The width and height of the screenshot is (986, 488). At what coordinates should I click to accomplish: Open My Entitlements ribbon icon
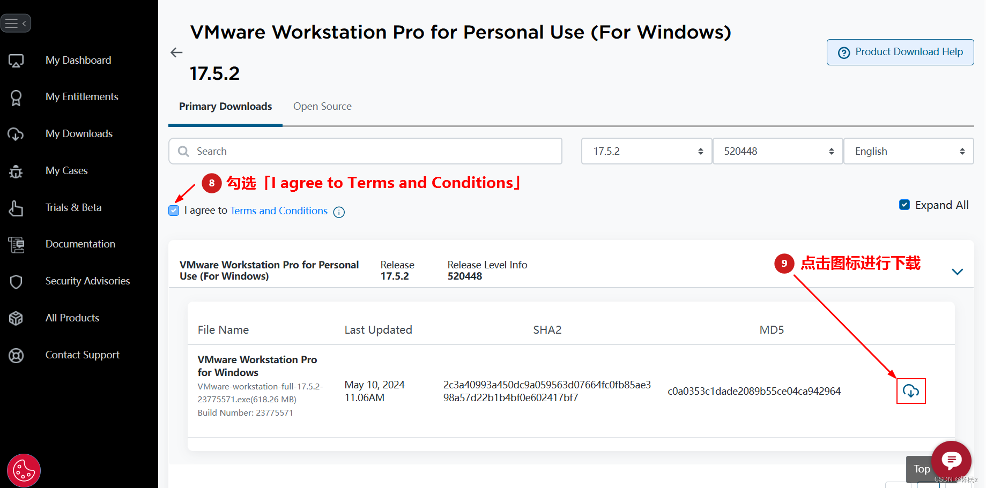pyautogui.click(x=16, y=97)
